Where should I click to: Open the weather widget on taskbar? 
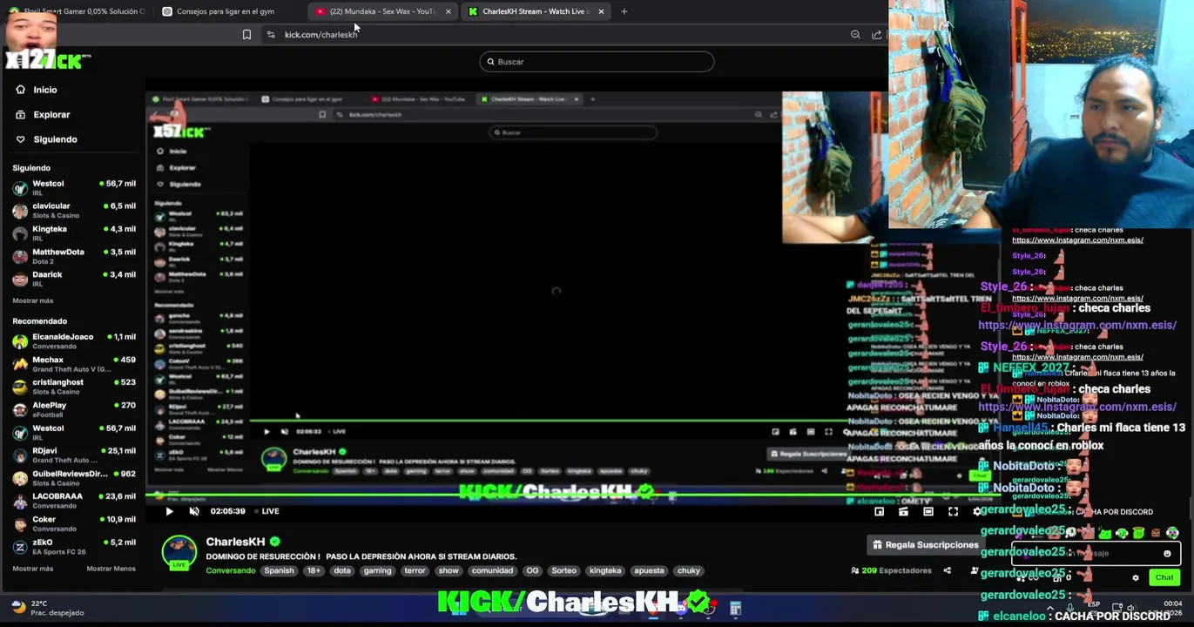click(x=49, y=608)
